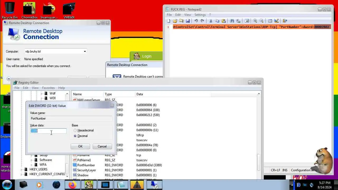
Task: Open Computer combo box dropdown arrow
Action: point(85,51)
